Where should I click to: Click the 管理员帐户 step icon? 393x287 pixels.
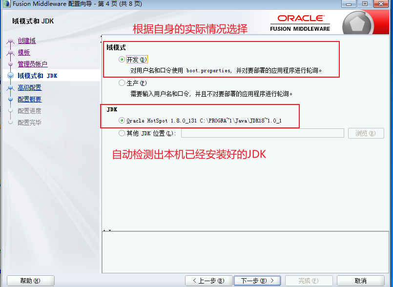pos(11,64)
